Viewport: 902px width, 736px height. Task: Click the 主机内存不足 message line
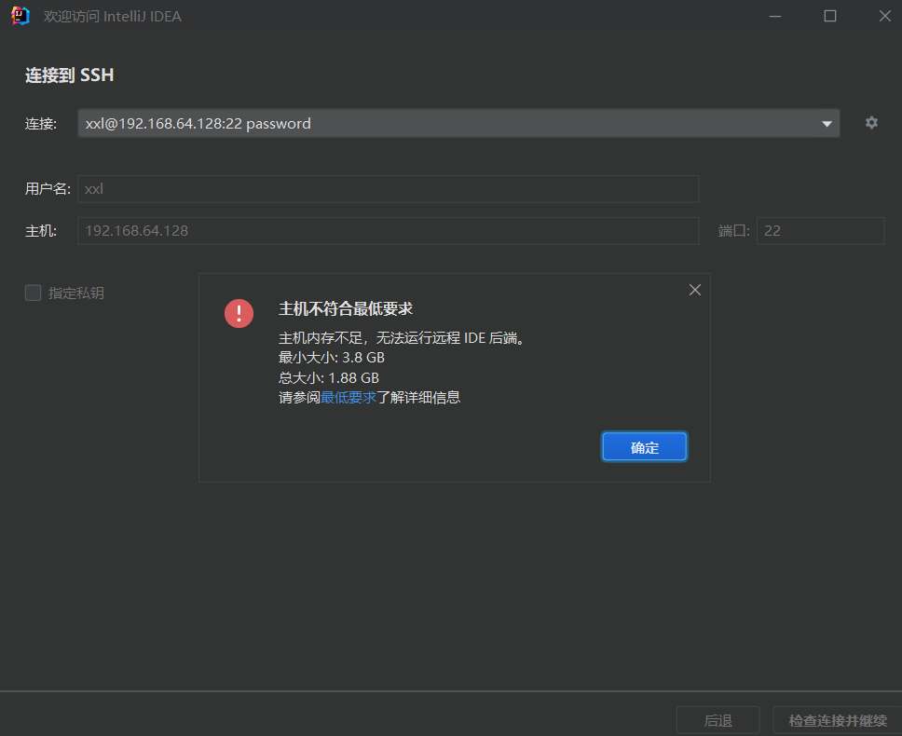402,337
